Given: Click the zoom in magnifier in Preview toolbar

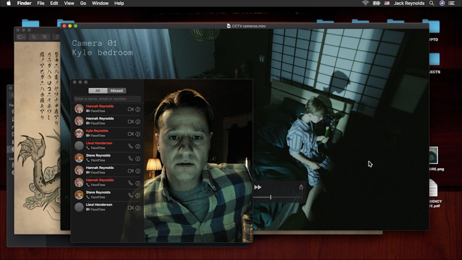Looking at the screenshot, I should point(45,37).
